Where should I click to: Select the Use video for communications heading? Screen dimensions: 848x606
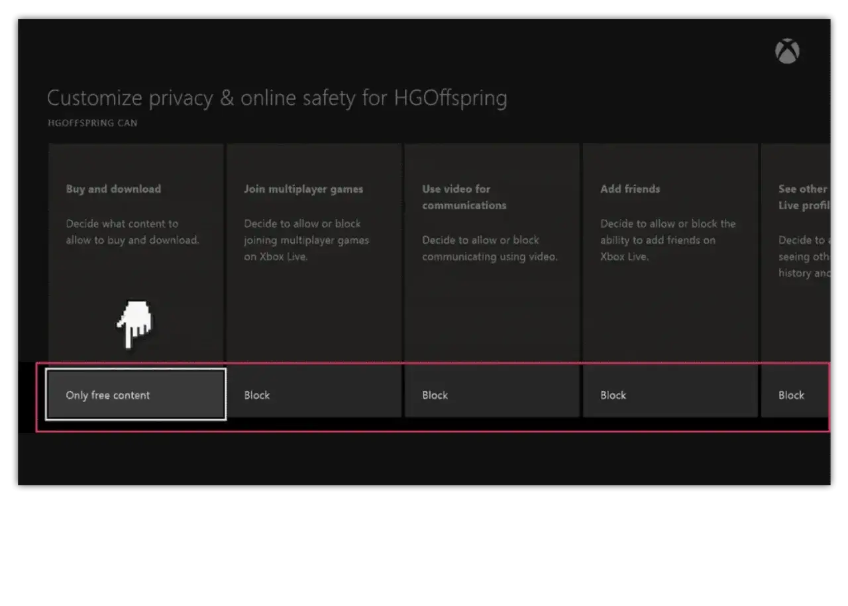464,197
